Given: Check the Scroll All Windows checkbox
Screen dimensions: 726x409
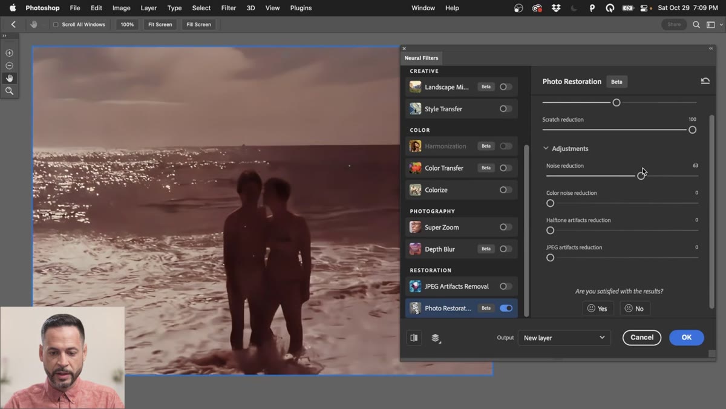Looking at the screenshot, I should [56, 25].
